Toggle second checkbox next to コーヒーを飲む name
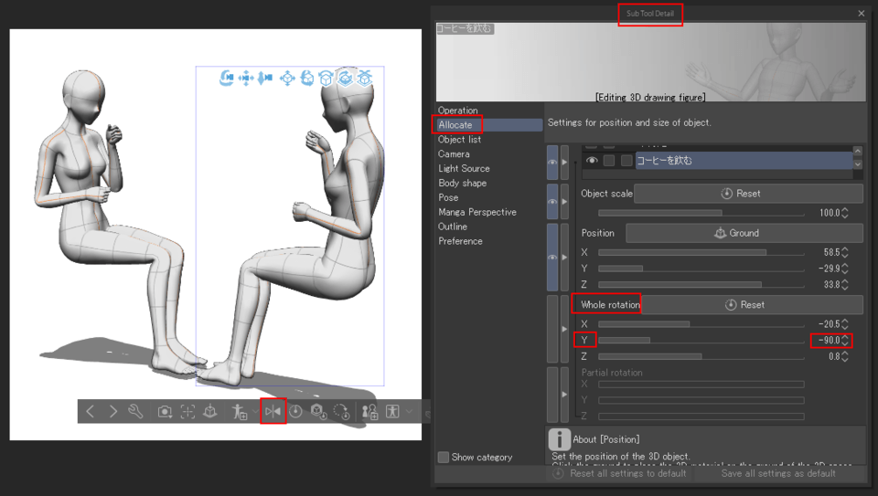 tap(626, 161)
